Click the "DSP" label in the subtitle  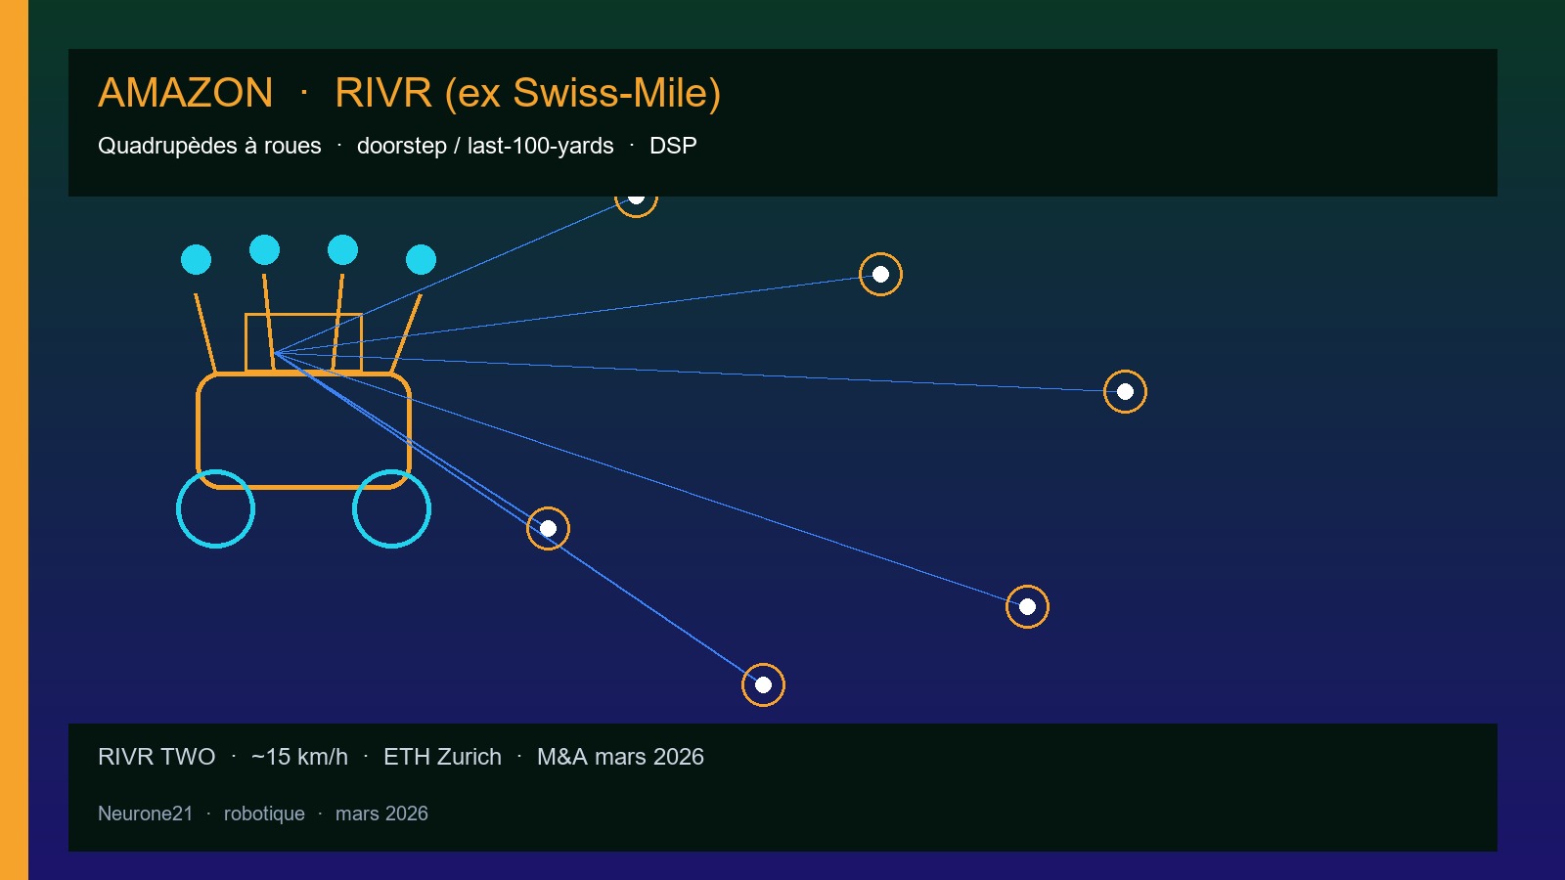(673, 146)
